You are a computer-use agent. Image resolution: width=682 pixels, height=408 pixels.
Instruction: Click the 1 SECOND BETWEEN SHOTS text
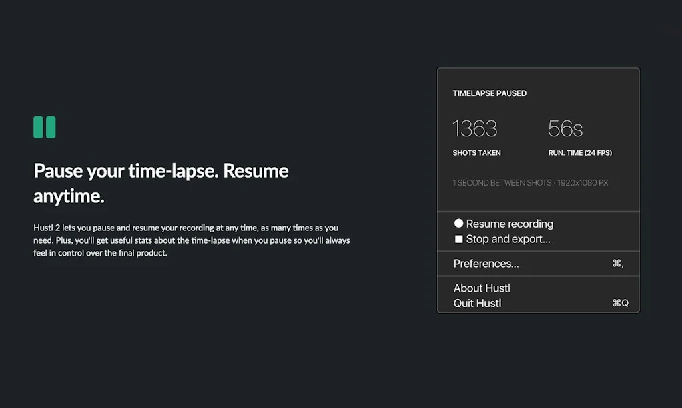point(501,183)
